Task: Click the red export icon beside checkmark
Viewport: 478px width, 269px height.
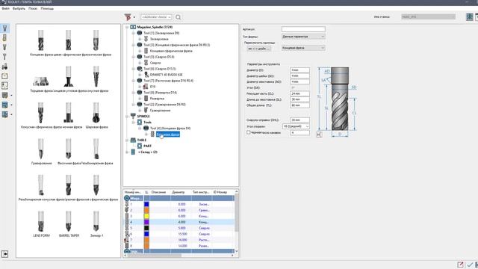Action: point(460,265)
